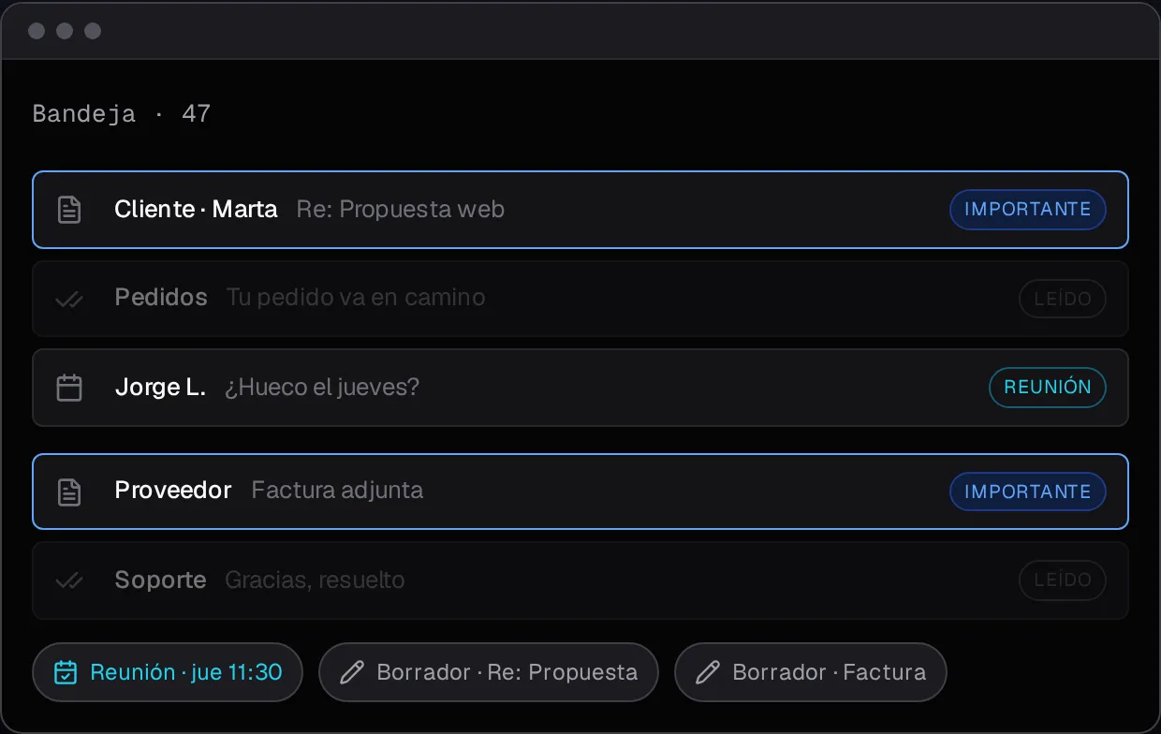Open the draft Borrador · Re: Propuesta
Screen dimensions: 1161x734
coord(489,672)
